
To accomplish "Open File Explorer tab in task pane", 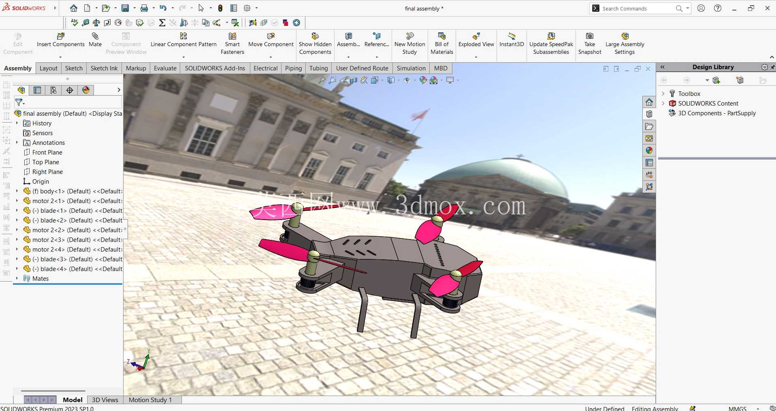I will point(649,126).
